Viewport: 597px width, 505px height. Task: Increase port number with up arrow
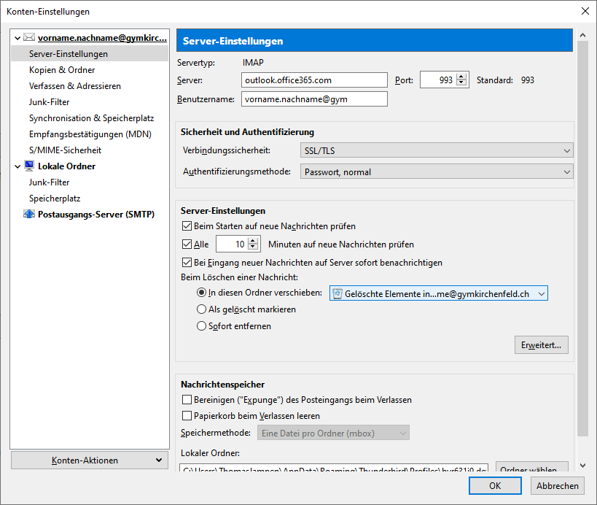pyautogui.click(x=461, y=77)
